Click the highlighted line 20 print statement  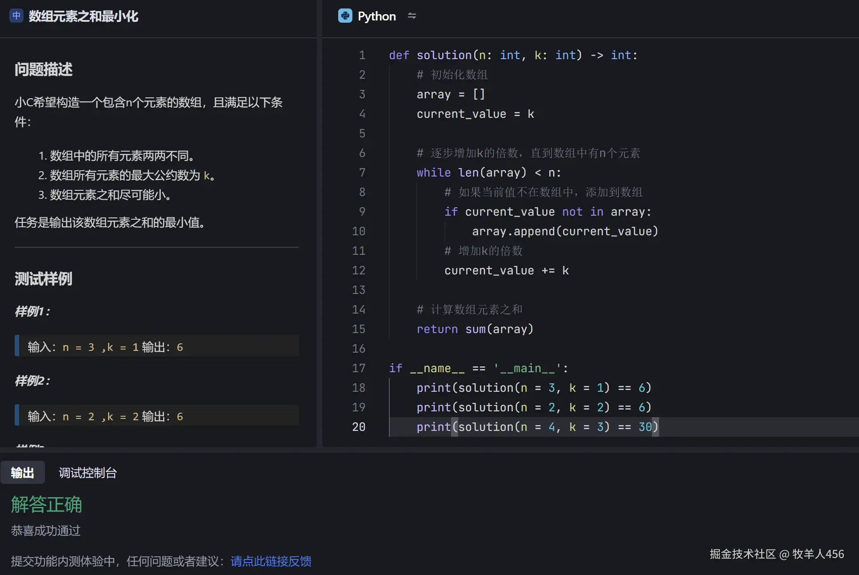pos(537,427)
